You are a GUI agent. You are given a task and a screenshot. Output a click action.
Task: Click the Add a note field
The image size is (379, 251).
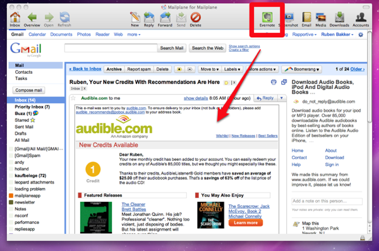point(327,201)
